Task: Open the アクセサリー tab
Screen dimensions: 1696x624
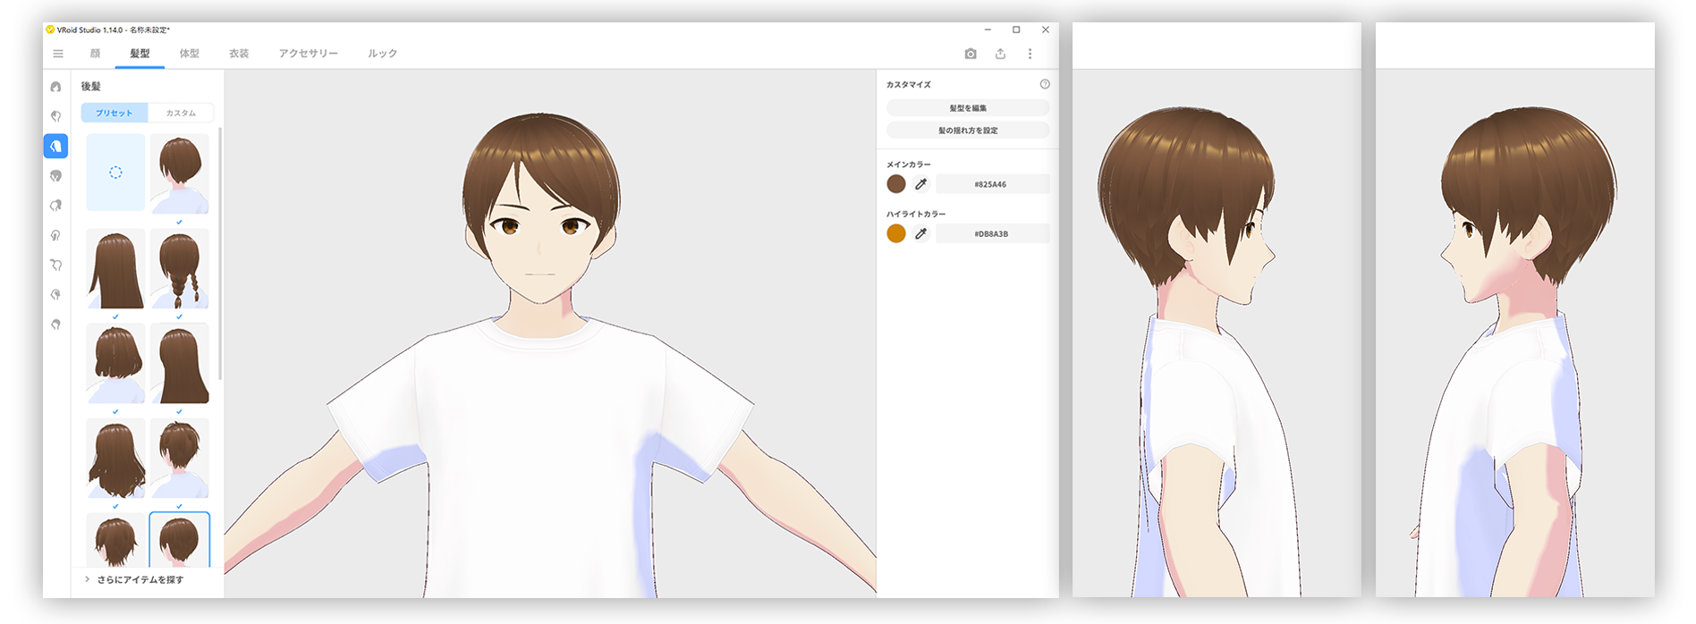Action: point(308,54)
